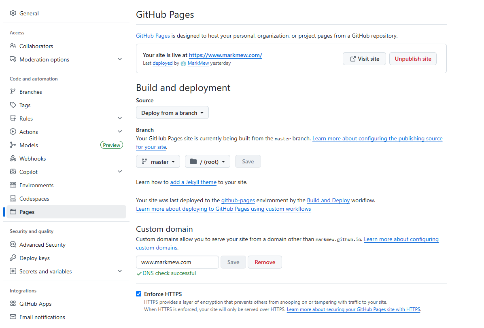484x328 pixels.
Task: Click the Preview badge beside Models
Action: pos(112,145)
